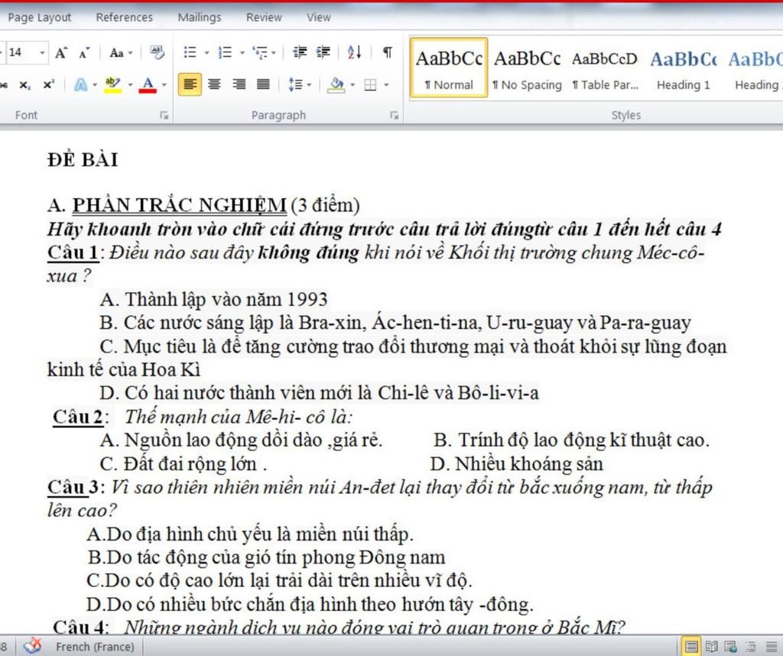Apply Text Effects with the glowing A icon
Viewport: 783px width, 656px height.
[x=81, y=84]
